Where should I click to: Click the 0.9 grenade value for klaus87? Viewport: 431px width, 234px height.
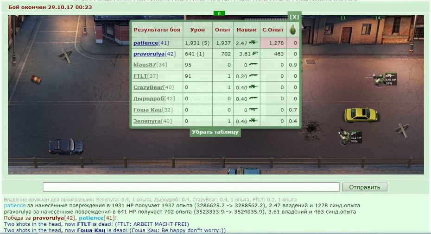tap(293, 65)
